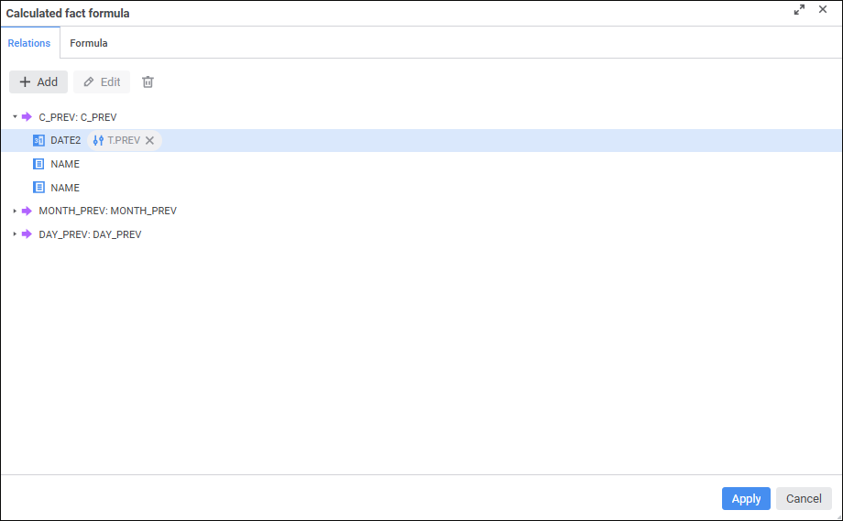
Task: Click the purple arrow icon beside DAY_PREV
Action: click(27, 234)
